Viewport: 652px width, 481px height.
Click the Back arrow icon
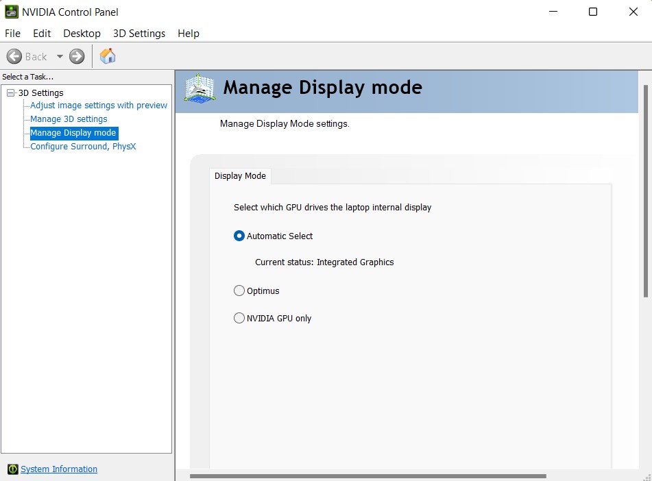pyautogui.click(x=14, y=57)
